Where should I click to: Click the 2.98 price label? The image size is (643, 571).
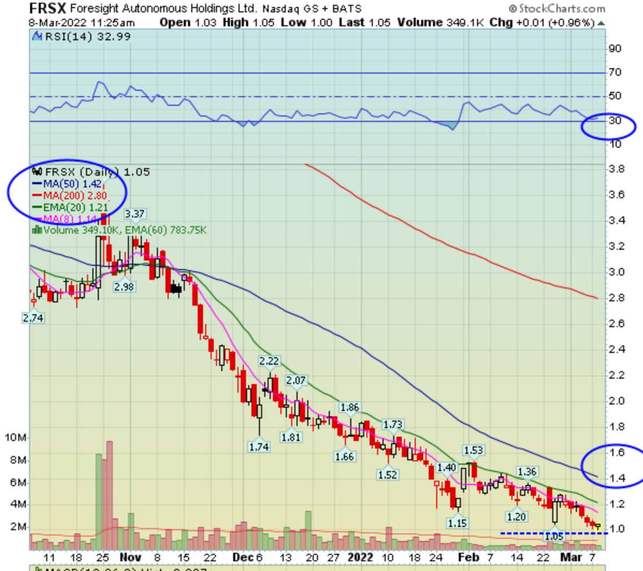tap(124, 287)
